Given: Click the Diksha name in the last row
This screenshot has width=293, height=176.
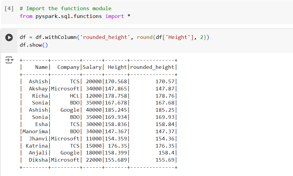Looking at the screenshot, I should click(x=38, y=160).
